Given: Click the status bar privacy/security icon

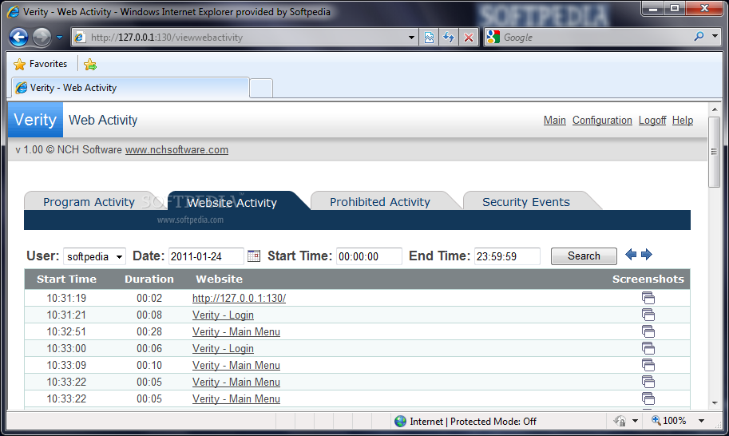Looking at the screenshot, I should tap(620, 421).
